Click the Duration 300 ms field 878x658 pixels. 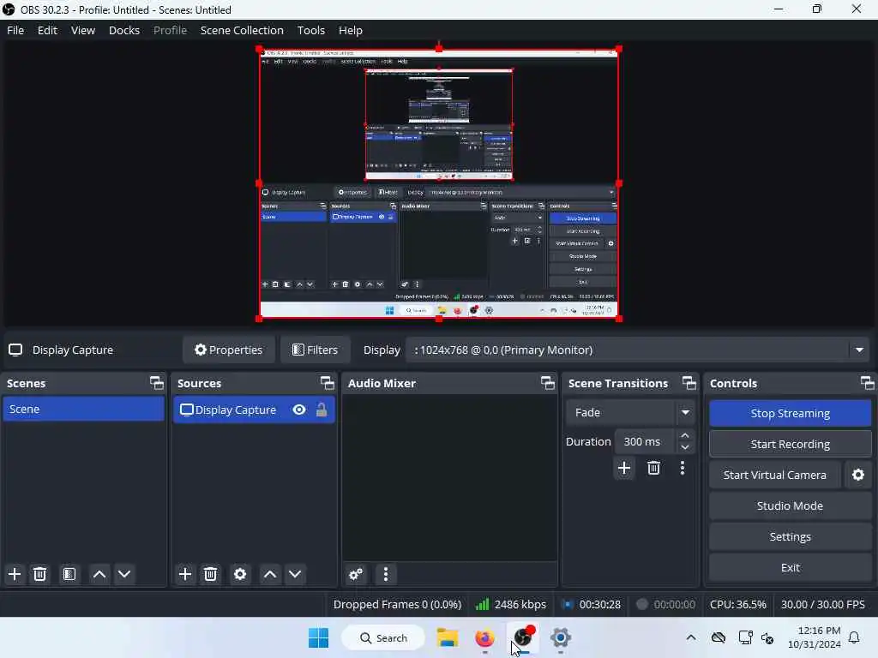coord(646,441)
